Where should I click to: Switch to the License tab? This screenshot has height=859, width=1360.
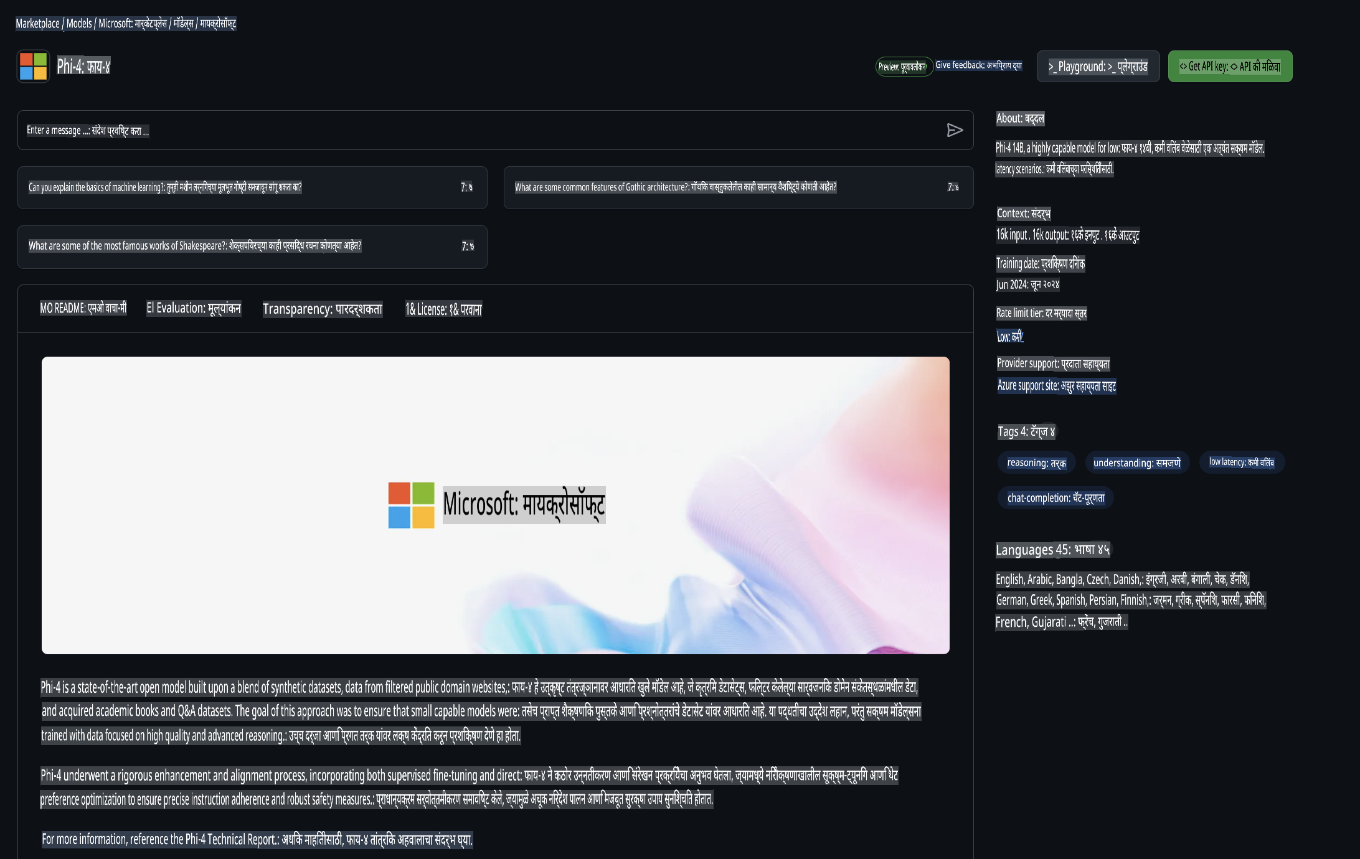click(x=443, y=309)
